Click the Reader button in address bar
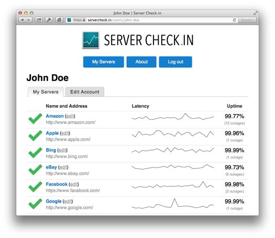275x238 pixels. tap(247, 20)
